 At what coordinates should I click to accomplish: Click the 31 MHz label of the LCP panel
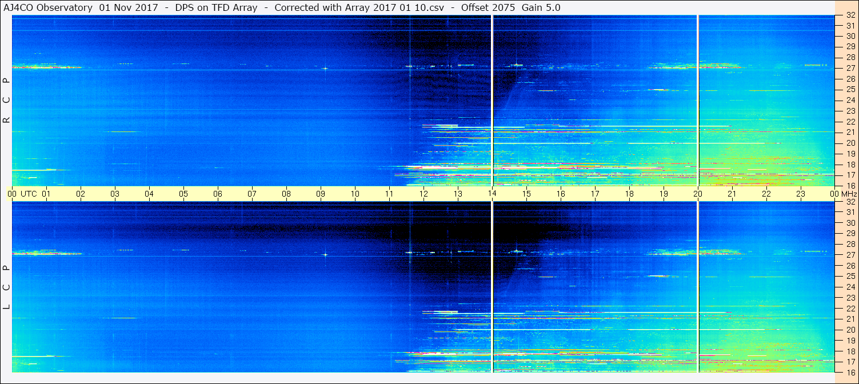(x=850, y=212)
